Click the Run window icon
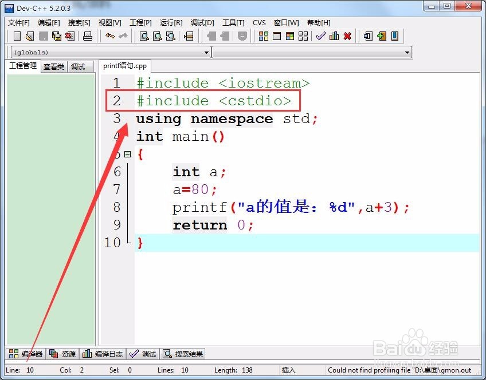Image resolution: width=486 pixels, height=380 pixels. point(277,36)
